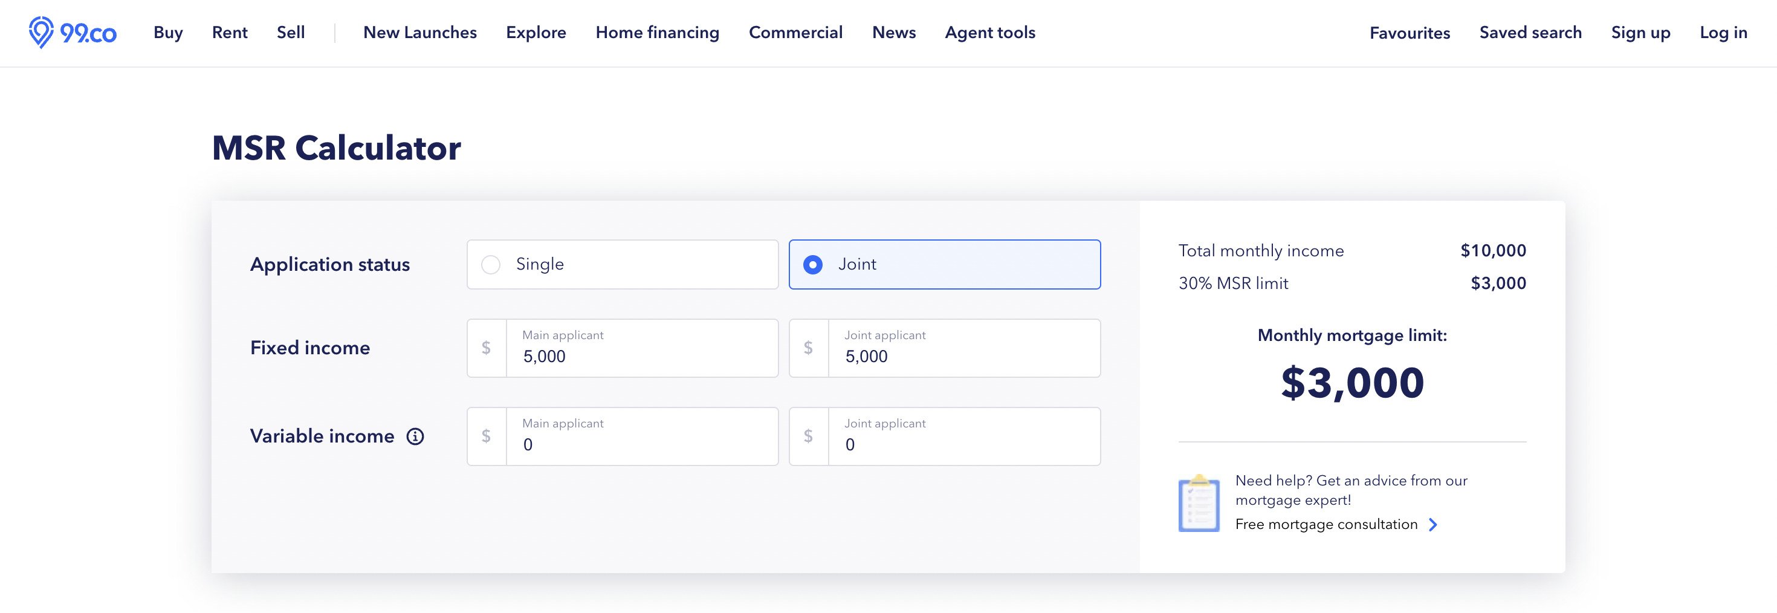Open the Sell menu

point(290,33)
